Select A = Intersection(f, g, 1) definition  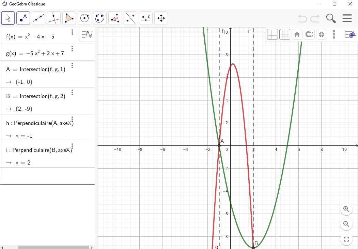pos(36,69)
